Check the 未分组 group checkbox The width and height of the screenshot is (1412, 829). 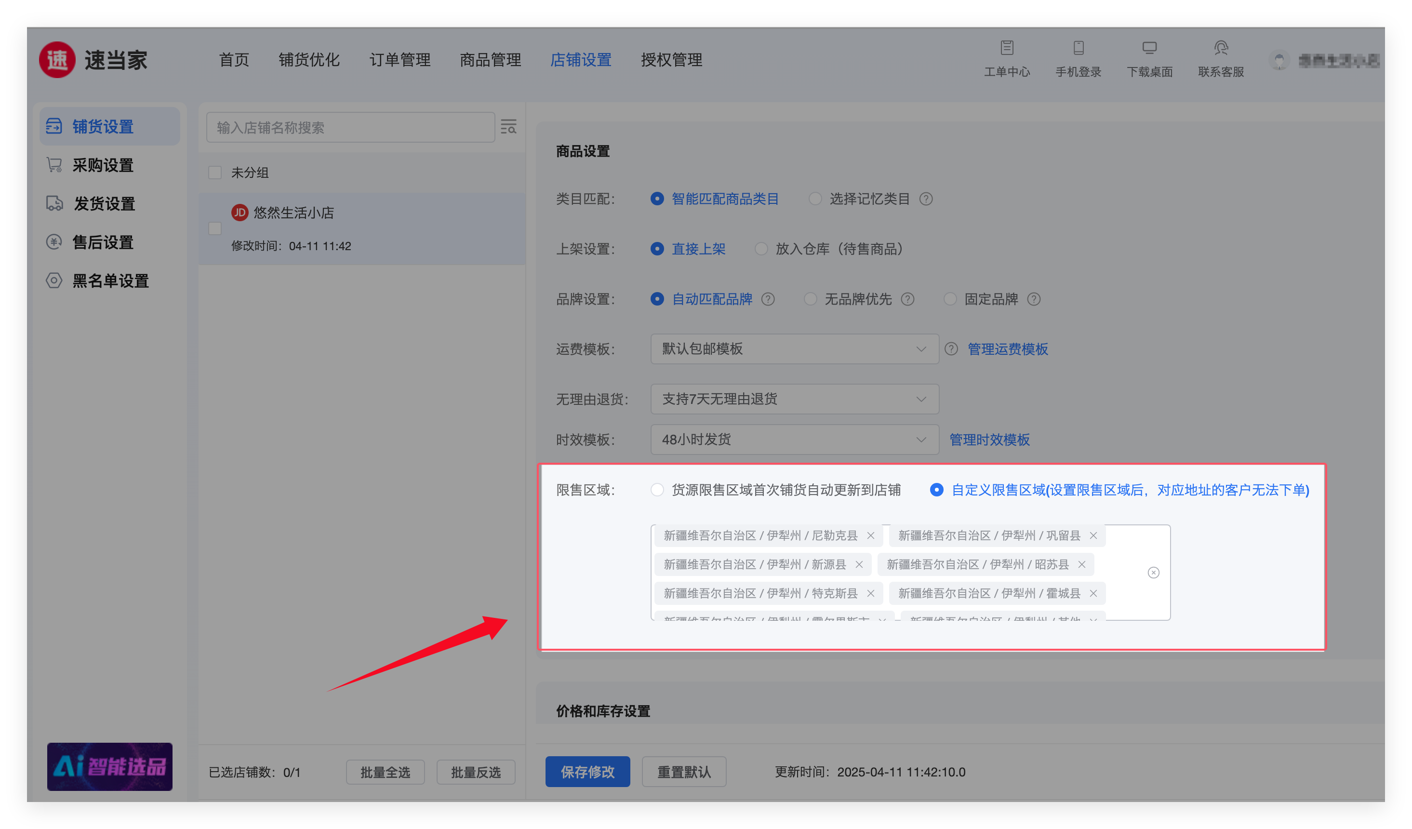click(x=215, y=173)
